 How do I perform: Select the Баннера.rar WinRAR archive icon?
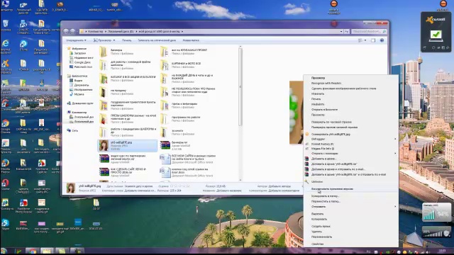pos(165,145)
